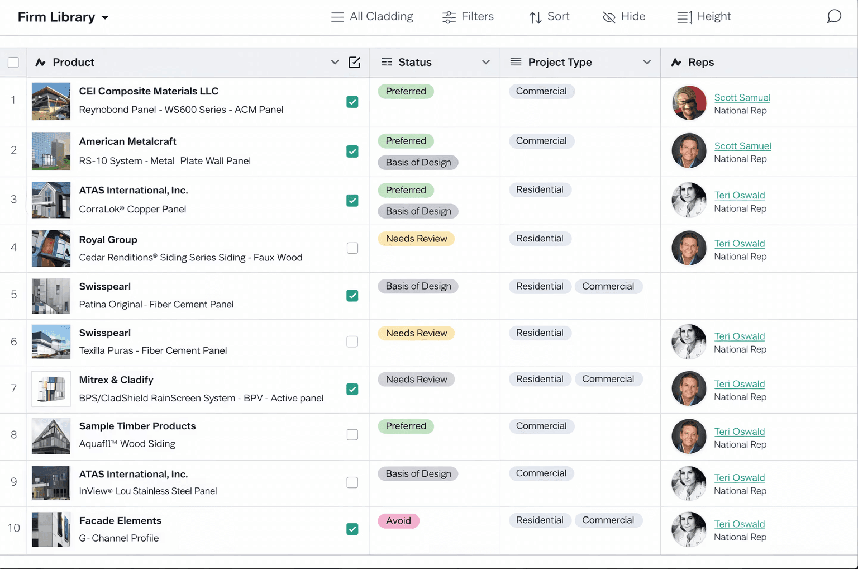Uncheck the American Metalcraft checkbox
Image resolution: width=858 pixels, height=569 pixels.
coord(352,151)
